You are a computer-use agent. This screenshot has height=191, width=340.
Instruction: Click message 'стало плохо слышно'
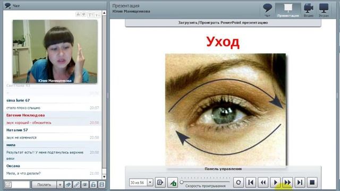pyautogui.click(x=23, y=108)
